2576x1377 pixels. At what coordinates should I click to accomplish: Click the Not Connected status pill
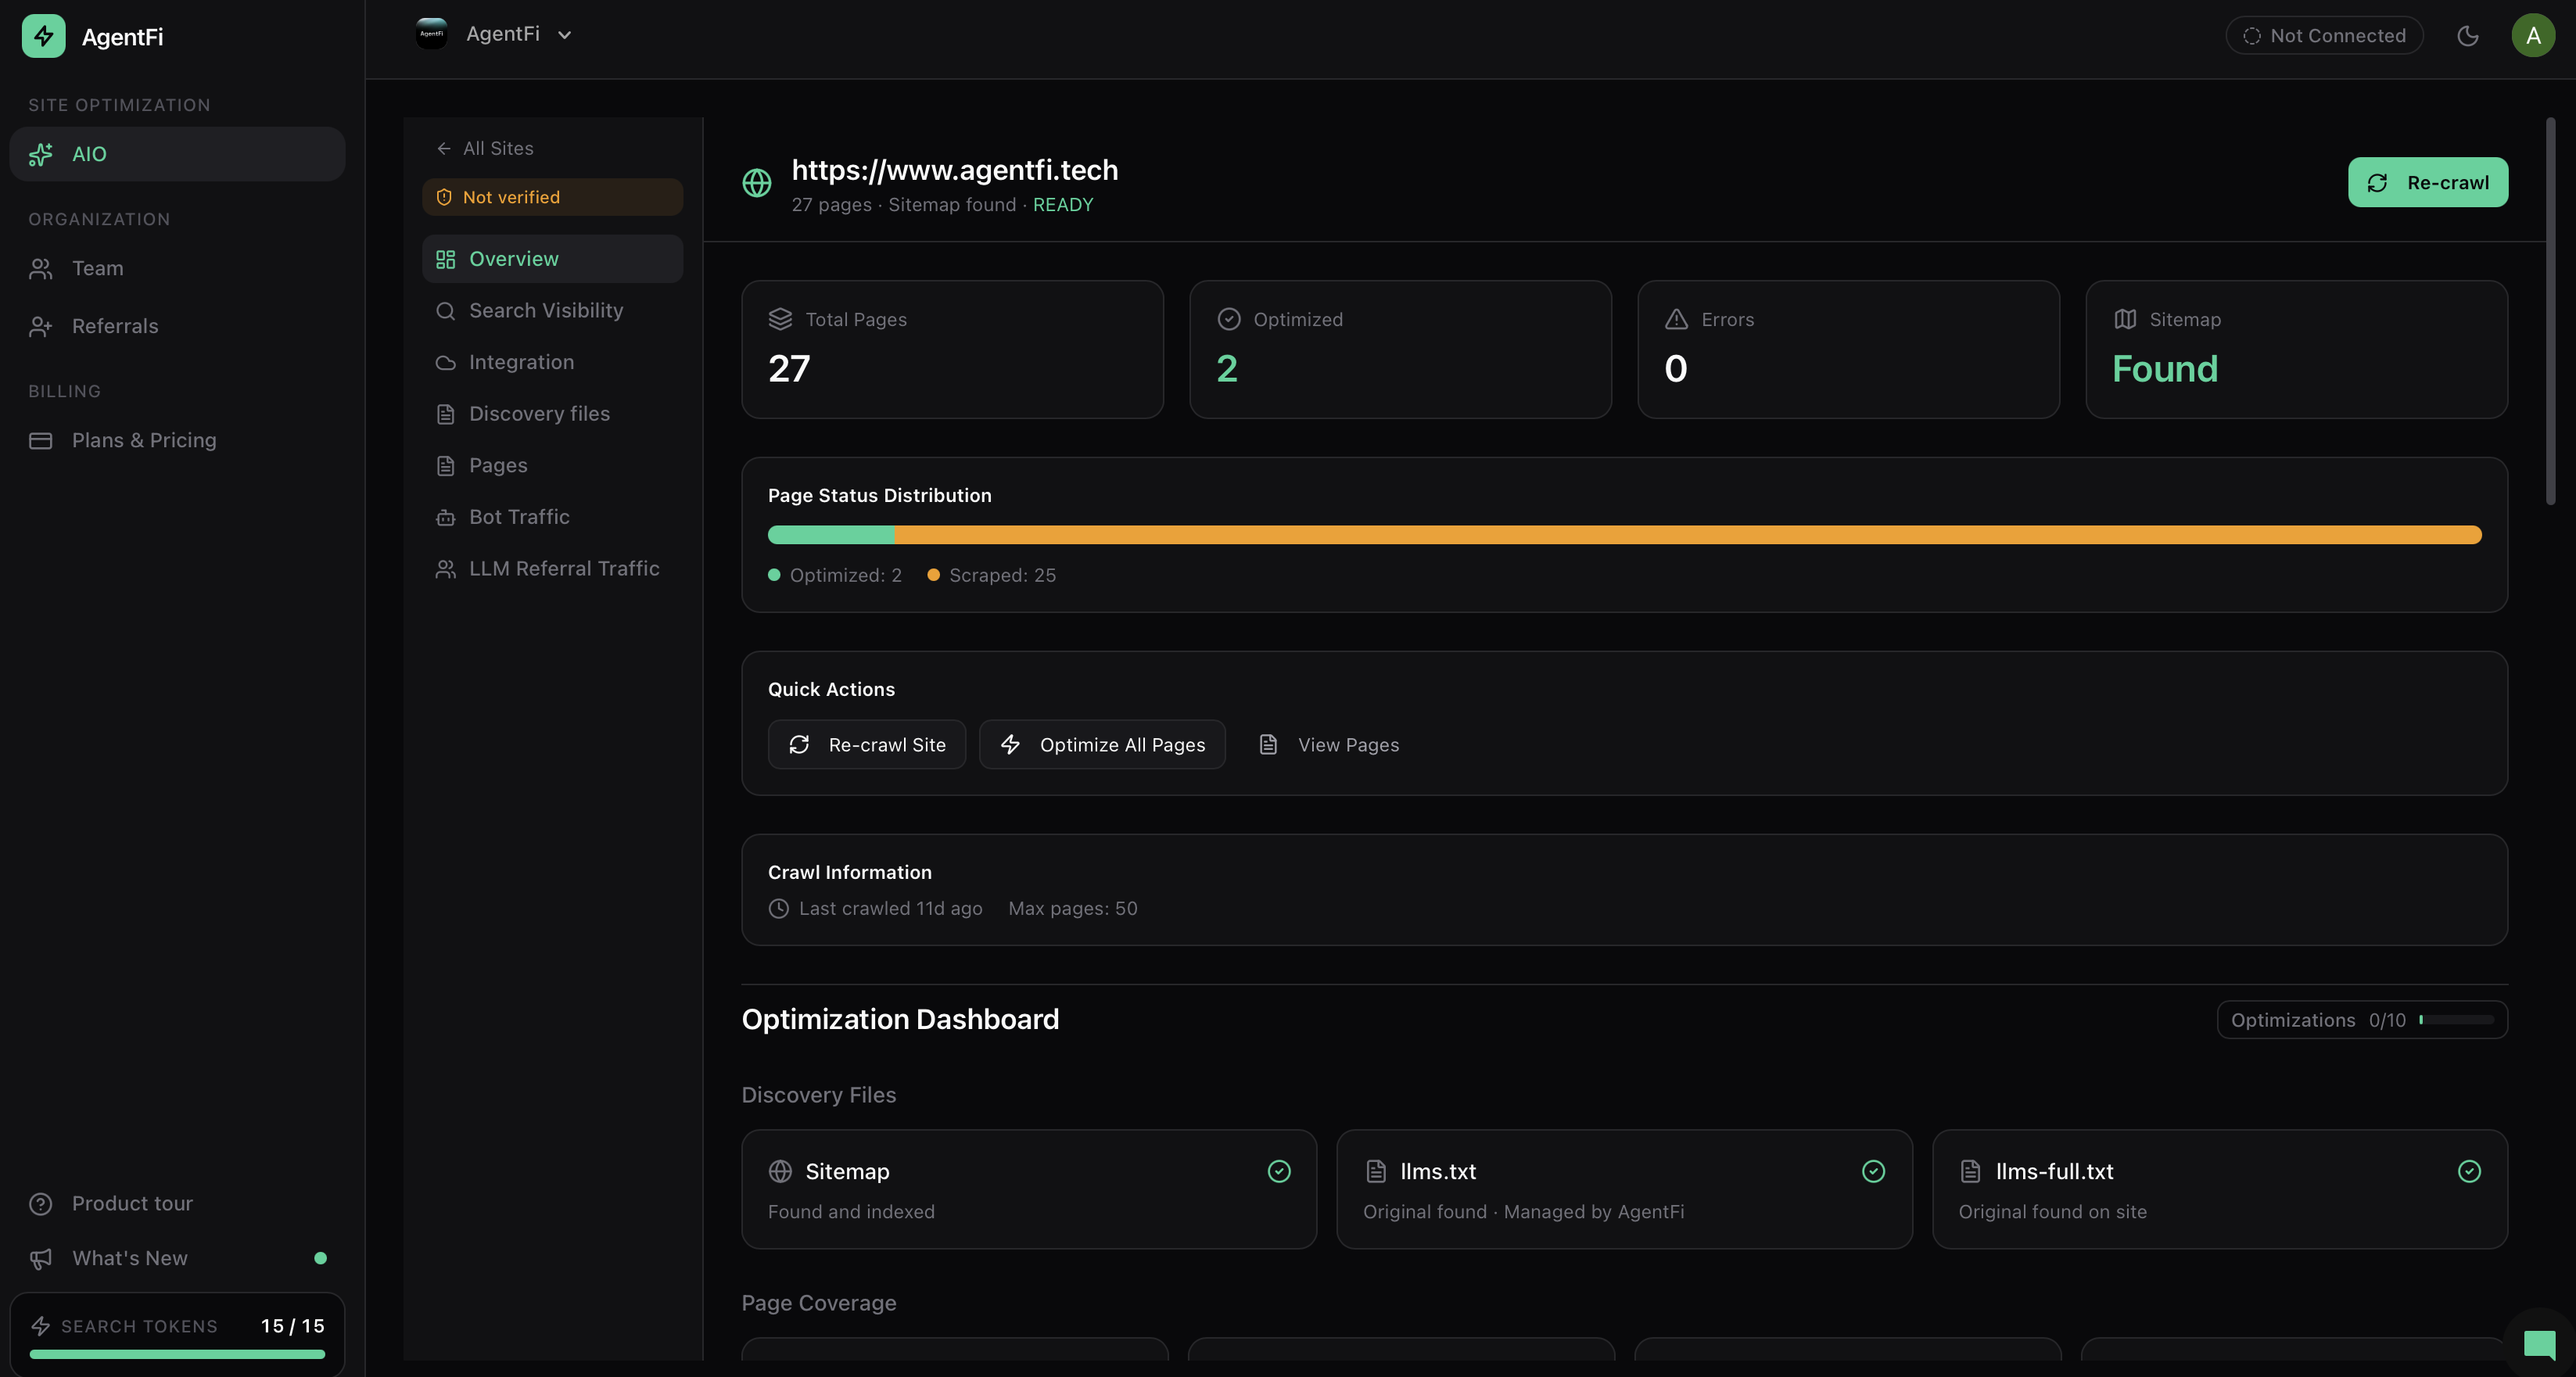pos(2324,36)
